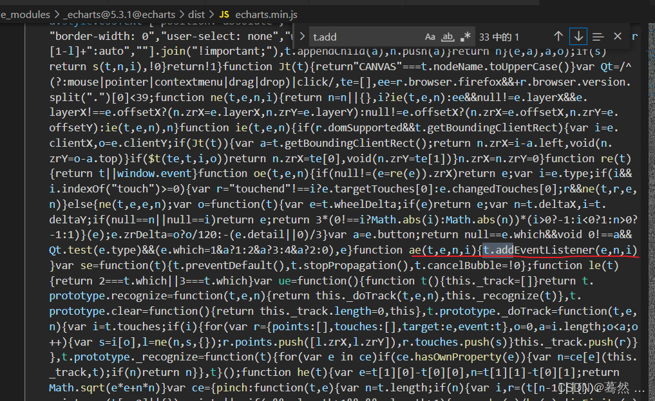Toggle Find in Selection icon
This screenshot has width=655, height=401.
click(598, 37)
